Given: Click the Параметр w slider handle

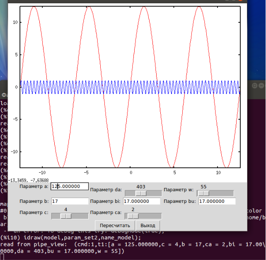Looking at the screenshot, I should click(x=203, y=193).
